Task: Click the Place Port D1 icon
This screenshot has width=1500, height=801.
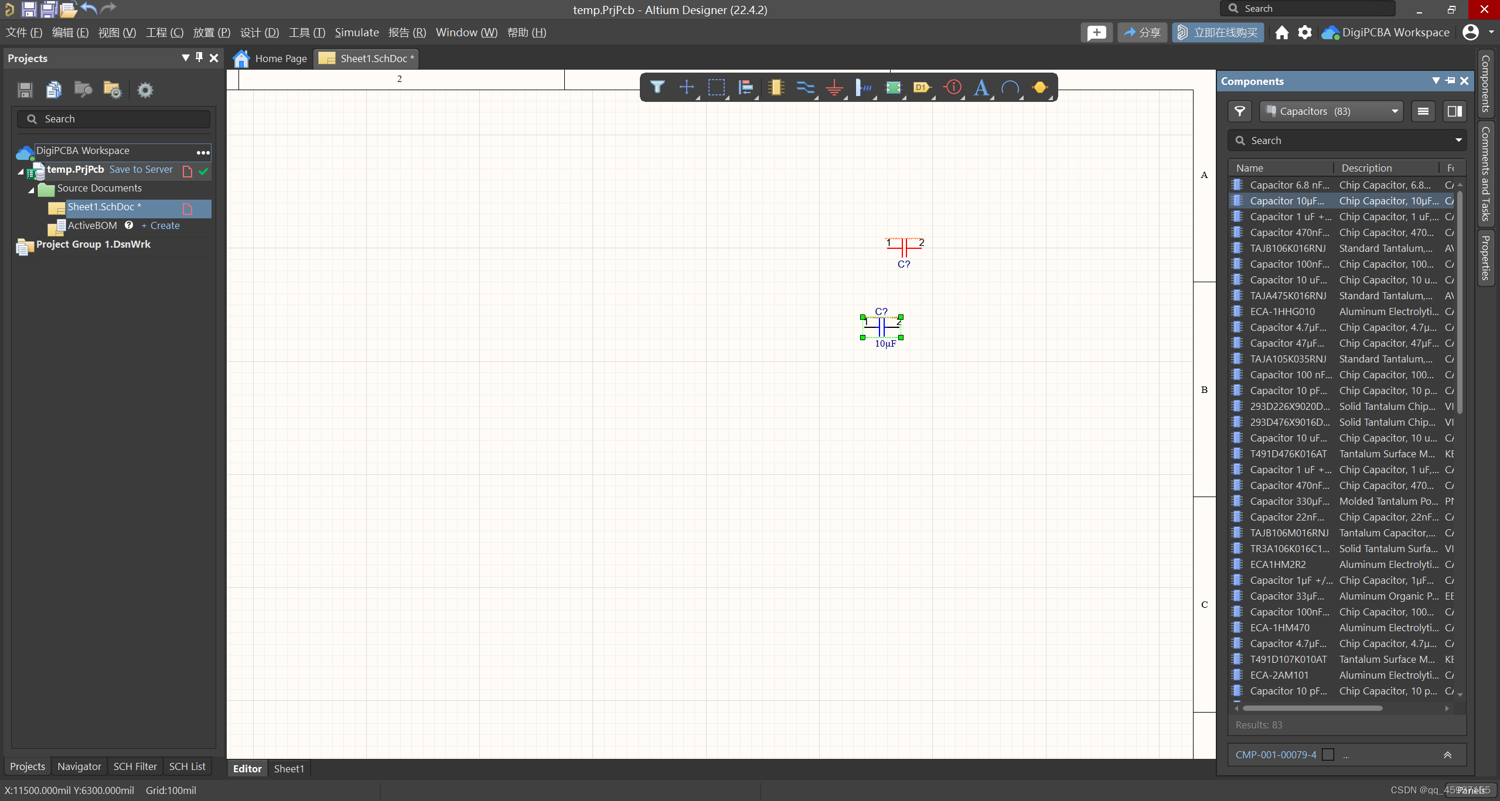Action: 922,87
